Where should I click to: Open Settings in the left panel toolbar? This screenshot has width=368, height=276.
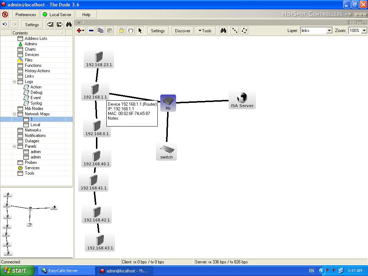(x=32, y=24)
